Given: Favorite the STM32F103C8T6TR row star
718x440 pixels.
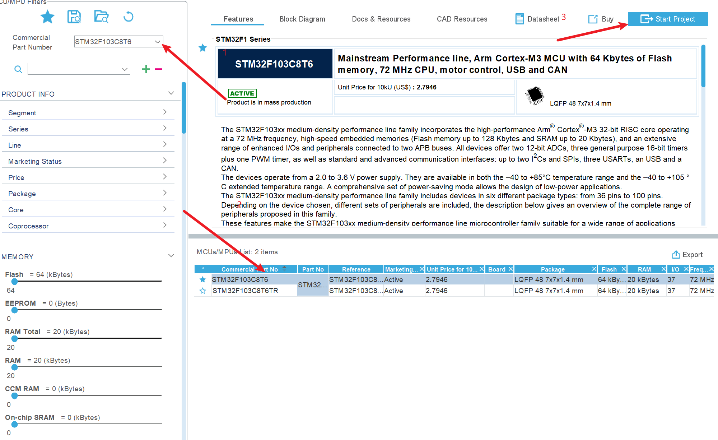Looking at the screenshot, I should [203, 291].
